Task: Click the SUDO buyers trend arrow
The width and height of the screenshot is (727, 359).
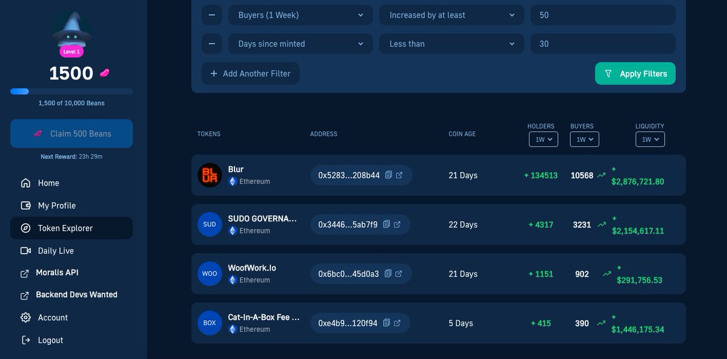Action: [601, 224]
